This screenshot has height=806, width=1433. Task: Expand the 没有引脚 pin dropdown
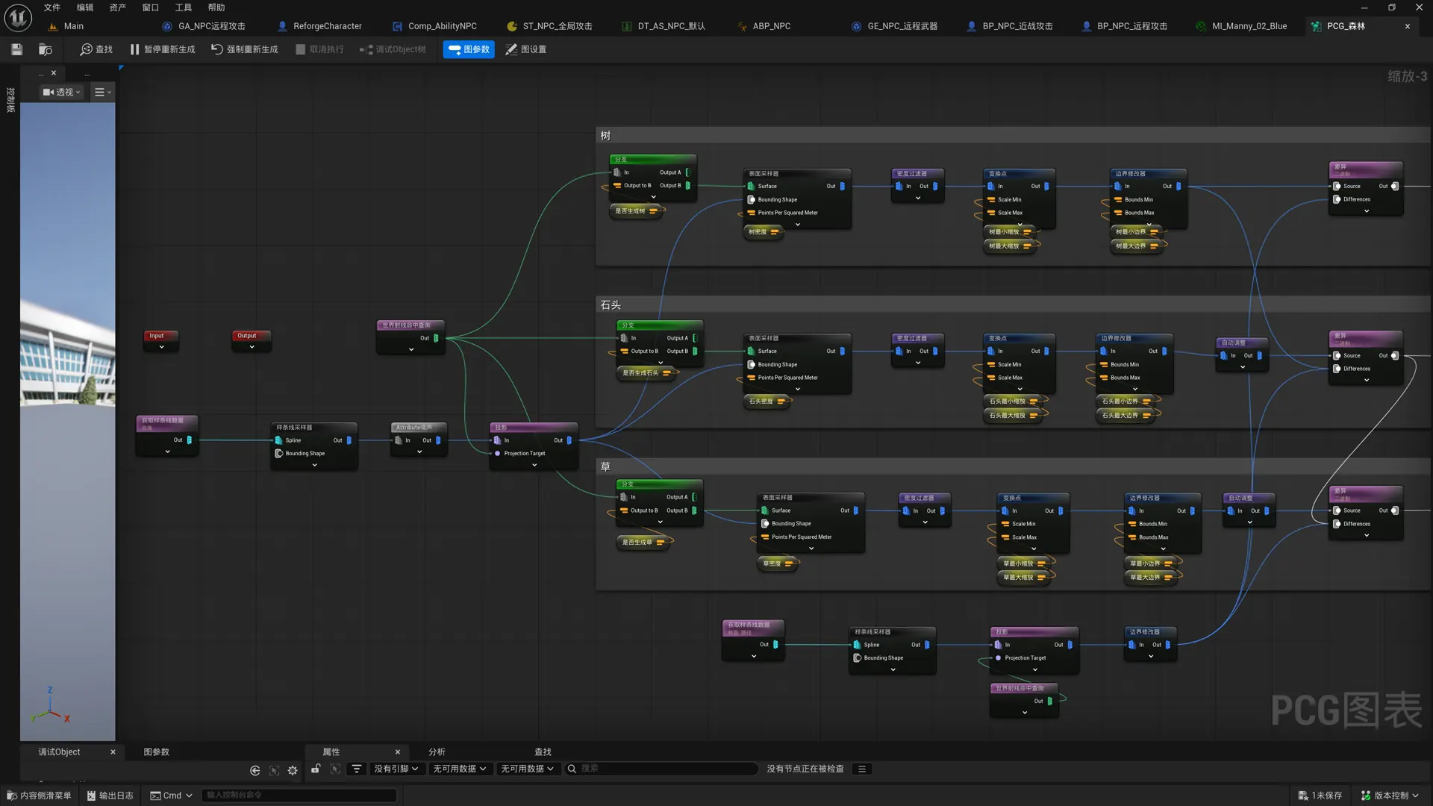tap(396, 769)
